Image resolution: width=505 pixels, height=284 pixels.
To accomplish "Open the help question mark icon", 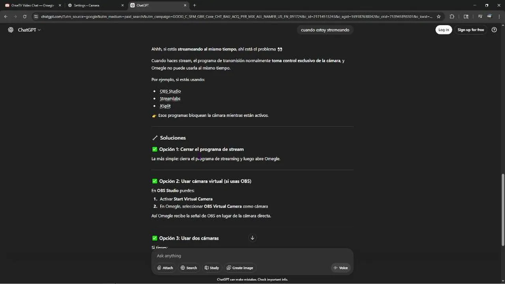I will (494, 30).
